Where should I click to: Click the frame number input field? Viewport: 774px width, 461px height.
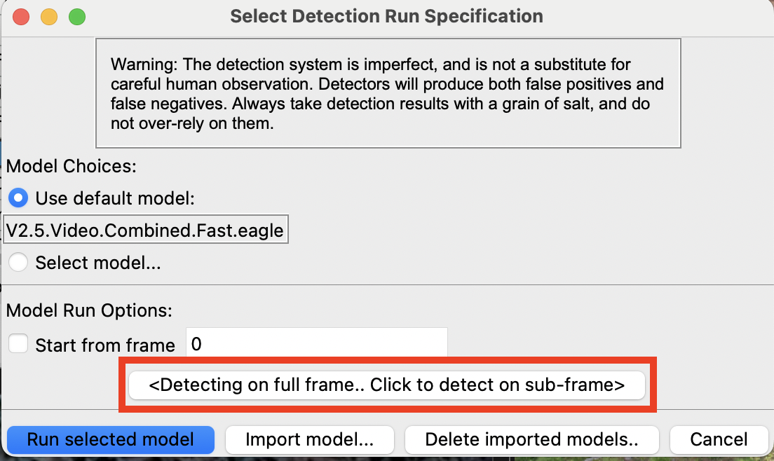[x=315, y=343]
